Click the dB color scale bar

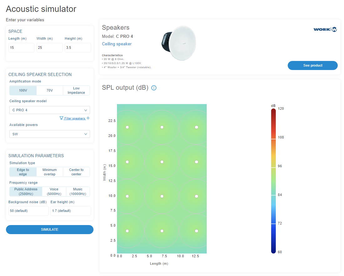tap(273, 180)
